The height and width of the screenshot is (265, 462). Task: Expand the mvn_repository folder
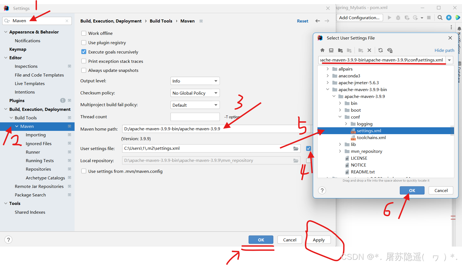coord(340,151)
